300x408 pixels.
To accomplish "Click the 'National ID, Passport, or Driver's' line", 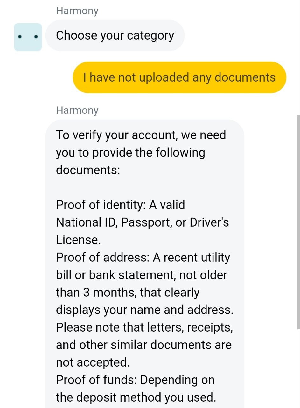I will (x=142, y=222).
